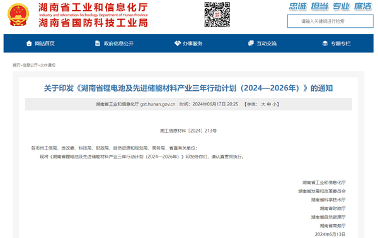Click the 信息公开 breadcrumb link

(x=30, y=65)
